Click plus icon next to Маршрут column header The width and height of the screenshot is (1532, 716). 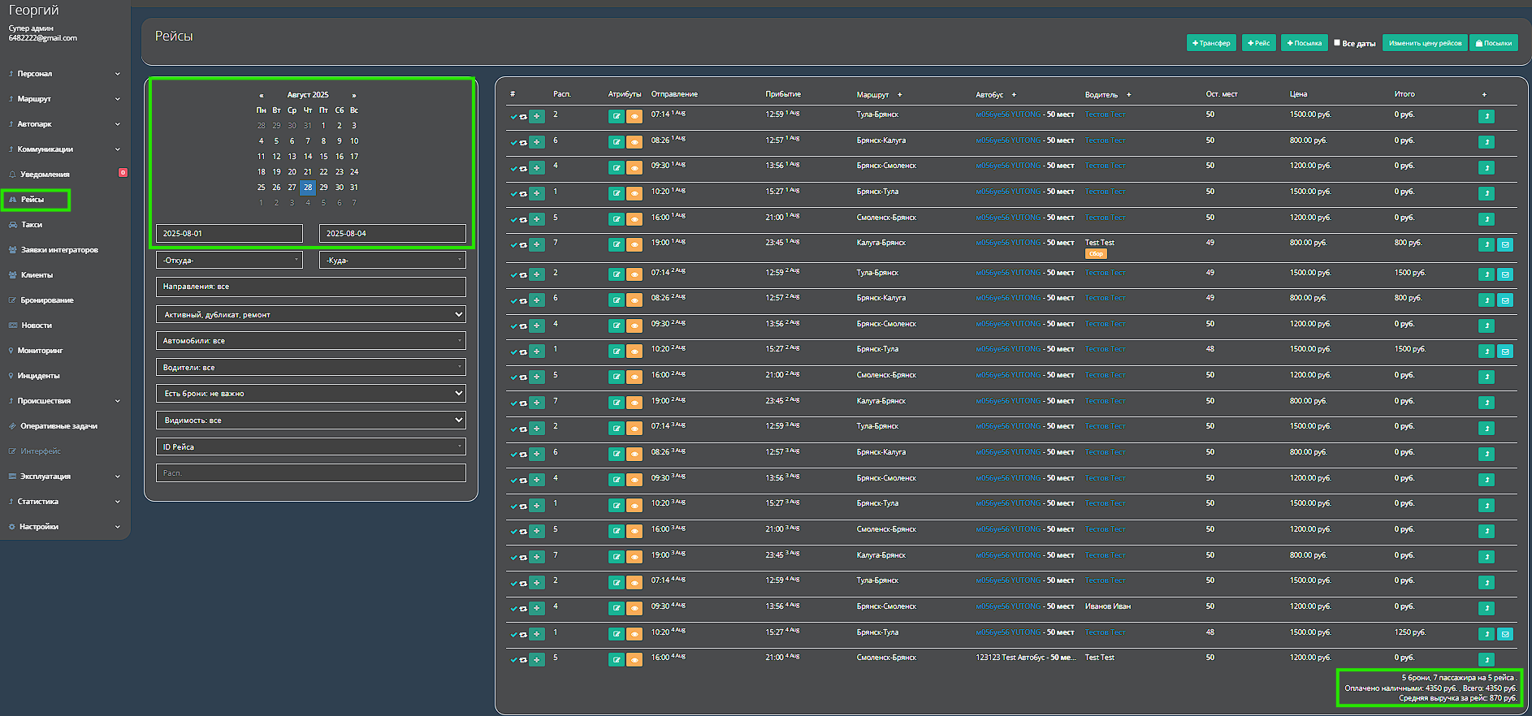click(899, 95)
